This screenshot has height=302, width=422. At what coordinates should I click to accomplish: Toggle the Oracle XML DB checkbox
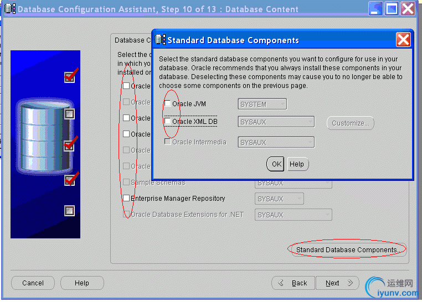(168, 121)
